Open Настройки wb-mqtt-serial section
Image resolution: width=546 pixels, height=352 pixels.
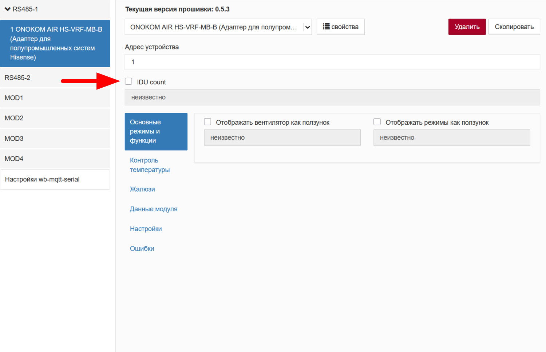pos(42,179)
